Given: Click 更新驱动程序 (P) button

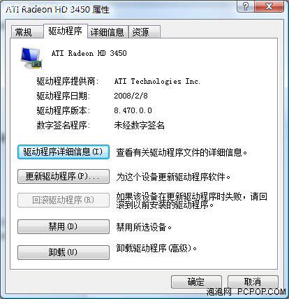Looking at the screenshot, I should point(64,177).
